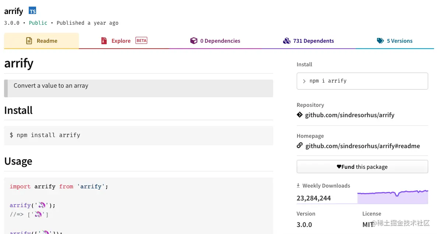
Task: Click the Versions tag icon
Action: click(380, 41)
